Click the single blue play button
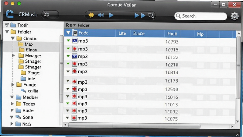 [x=111, y=15]
